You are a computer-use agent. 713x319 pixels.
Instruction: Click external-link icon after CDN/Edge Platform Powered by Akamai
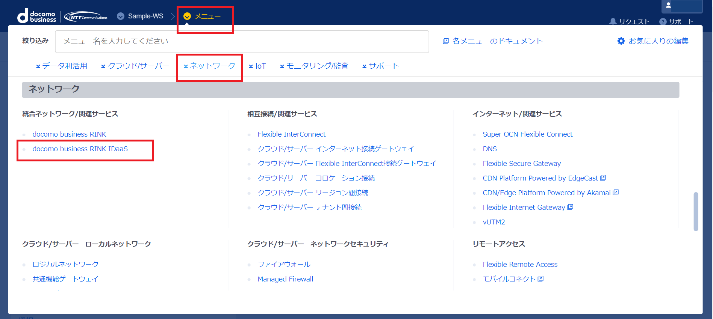click(x=616, y=192)
